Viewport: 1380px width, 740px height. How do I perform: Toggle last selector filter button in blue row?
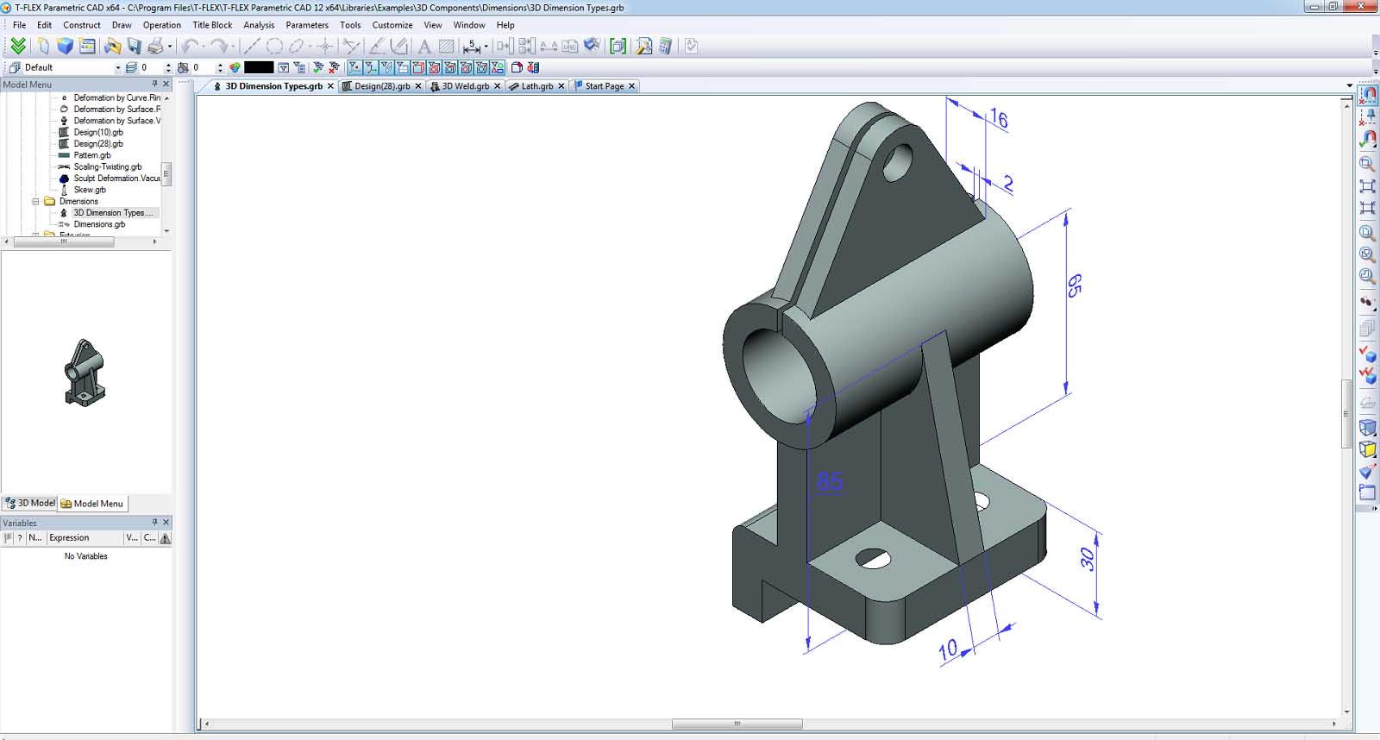pyautogui.click(x=498, y=67)
